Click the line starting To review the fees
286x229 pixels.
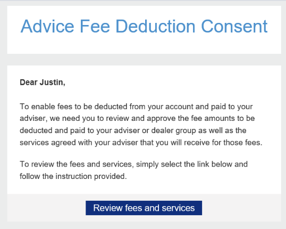click(x=133, y=165)
